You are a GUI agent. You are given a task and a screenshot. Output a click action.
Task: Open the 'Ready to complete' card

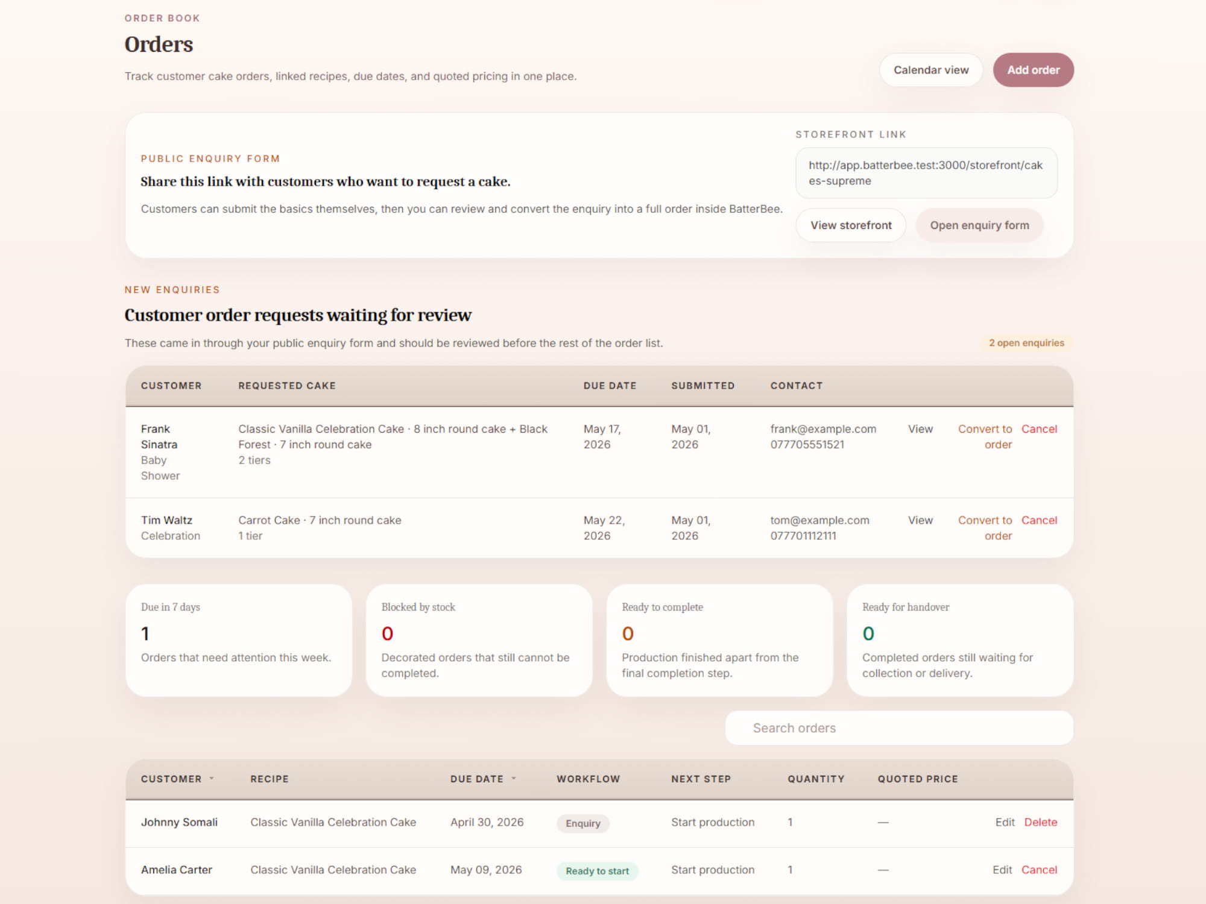point(719,640)
